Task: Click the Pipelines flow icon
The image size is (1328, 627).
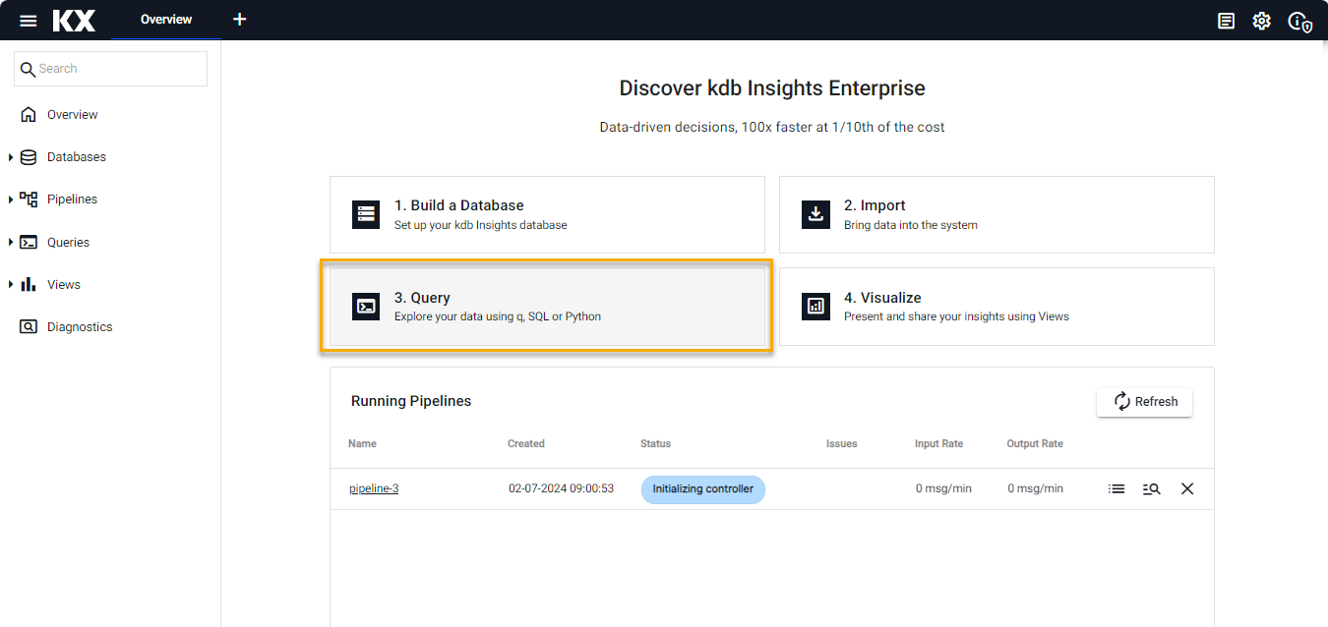Action: pos(29,199)
